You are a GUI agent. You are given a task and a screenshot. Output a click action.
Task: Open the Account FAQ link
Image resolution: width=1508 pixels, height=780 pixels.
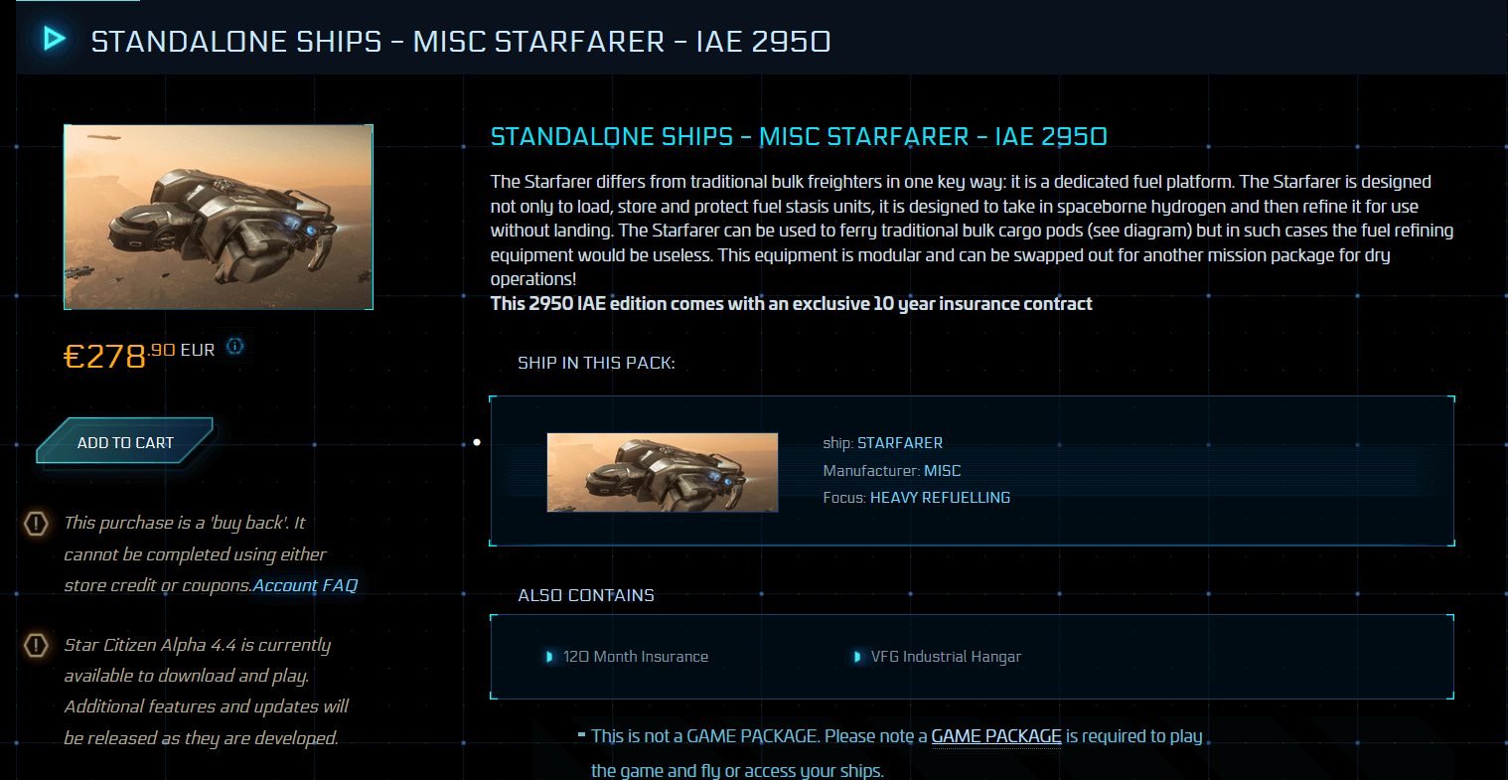(x=305, y=585)
